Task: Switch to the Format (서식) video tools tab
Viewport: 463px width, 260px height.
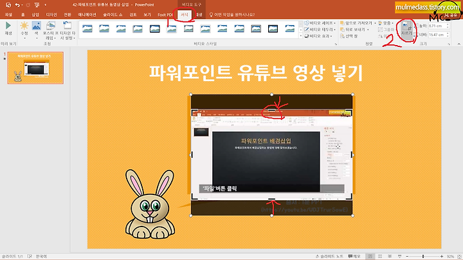Action: [x=185, y=15]
